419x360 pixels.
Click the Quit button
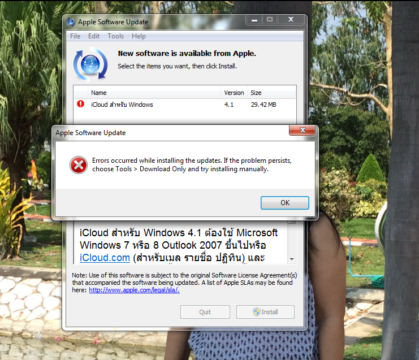click(205, 312)
